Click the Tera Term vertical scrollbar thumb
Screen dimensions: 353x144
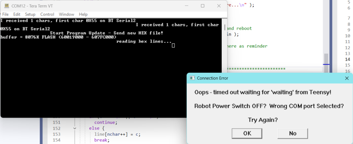click(x=225, y=27)
